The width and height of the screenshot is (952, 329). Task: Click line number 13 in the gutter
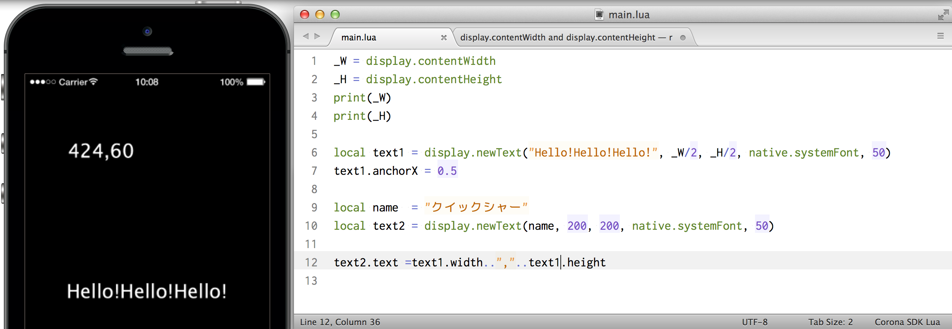(311, 281)
